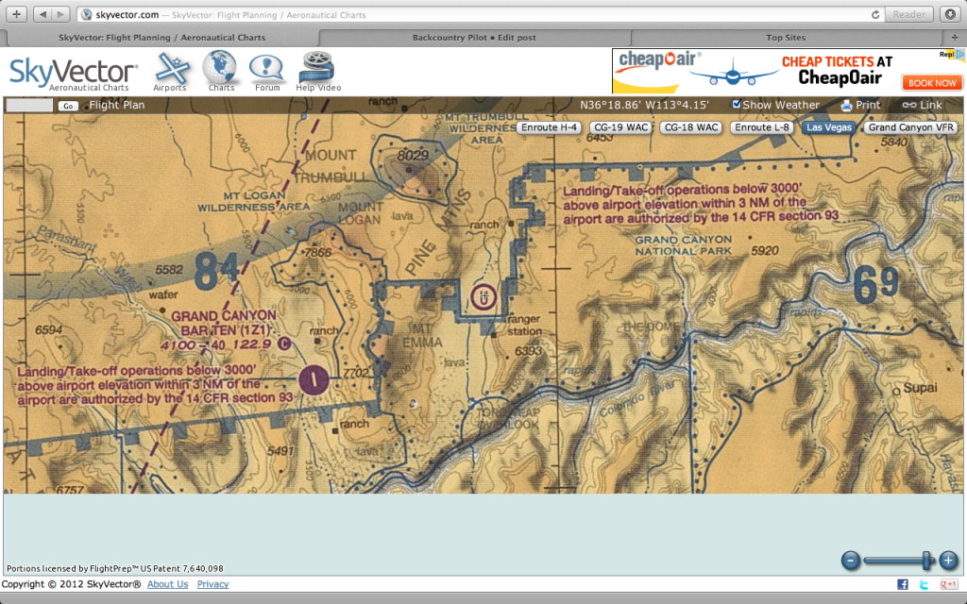
Task: Open the Privacy link
Action: (212, 584)
